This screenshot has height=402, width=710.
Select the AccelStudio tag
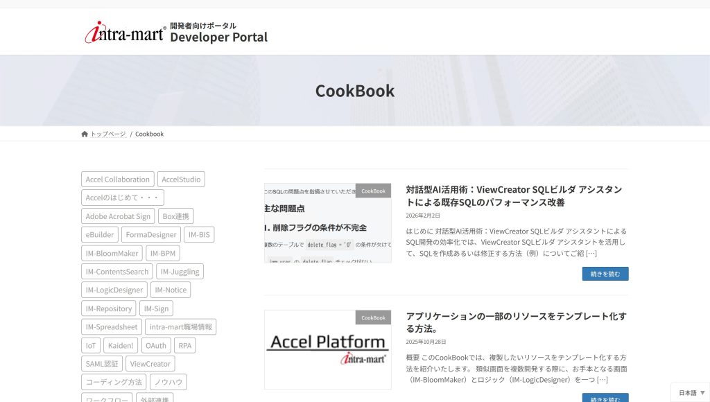181,180
